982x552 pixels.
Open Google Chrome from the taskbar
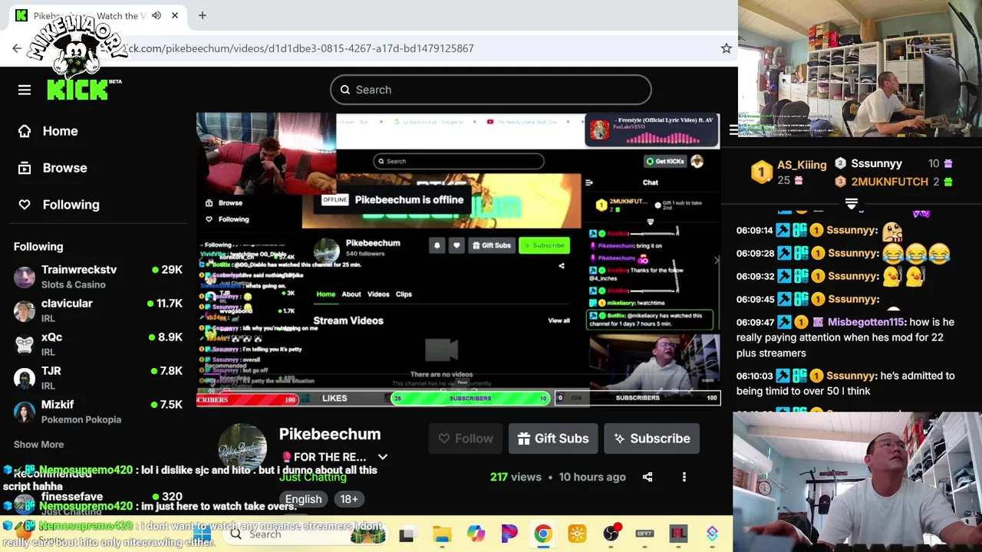[543, 534]
